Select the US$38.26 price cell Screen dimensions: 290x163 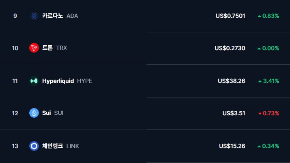pyautogui.click(x=231, y=81)
